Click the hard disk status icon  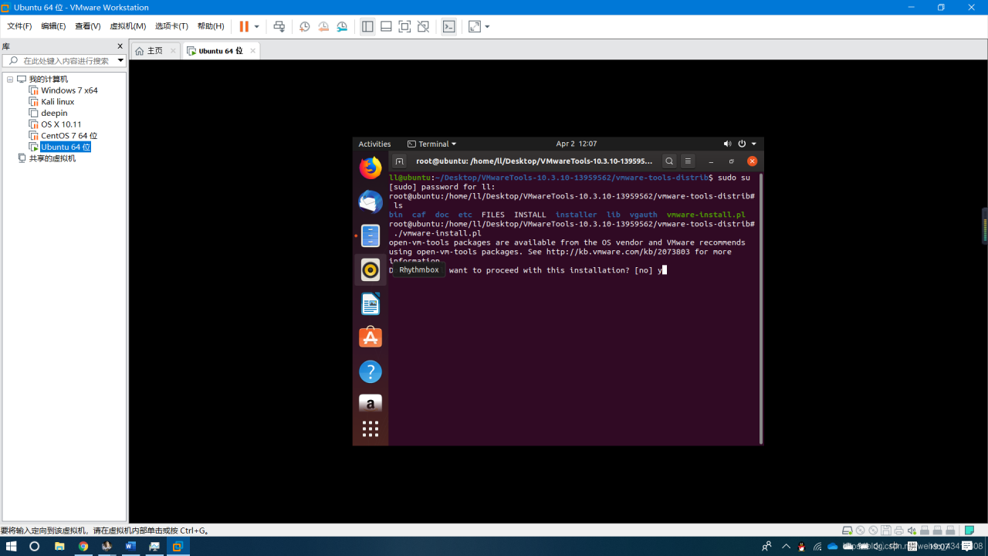(x=848, y=530)
